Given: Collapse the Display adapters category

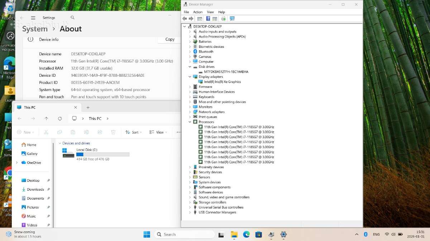Looking at the screenshot, I should pos(190,77).
